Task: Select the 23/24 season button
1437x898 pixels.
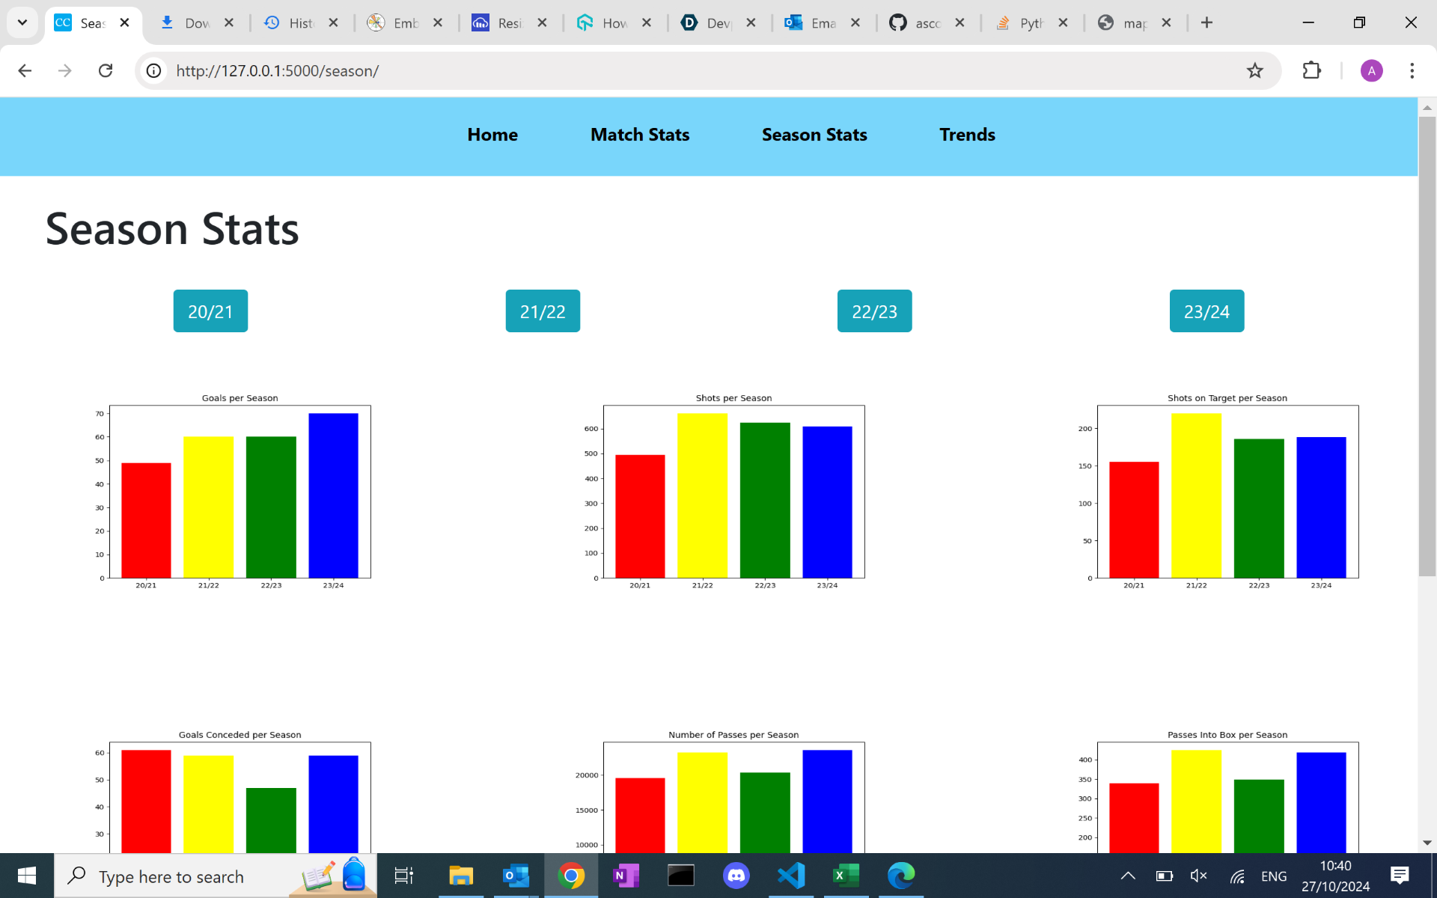Action: [1206, 311]
